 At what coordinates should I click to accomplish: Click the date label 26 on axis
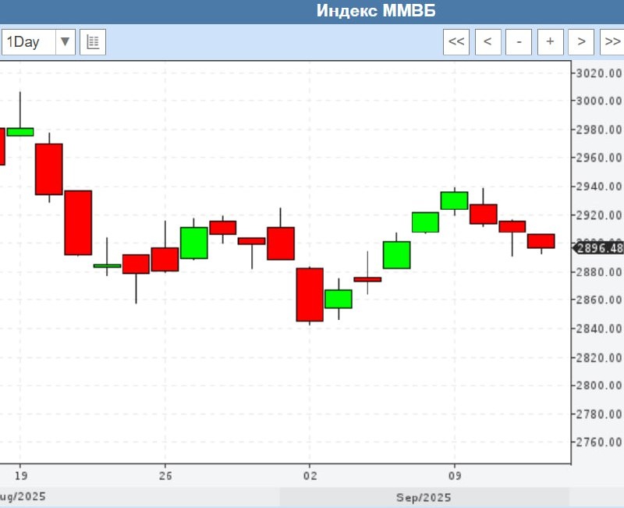tap(165, 476)
